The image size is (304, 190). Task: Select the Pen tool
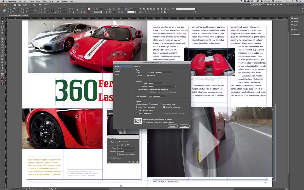tap(2, 39)
